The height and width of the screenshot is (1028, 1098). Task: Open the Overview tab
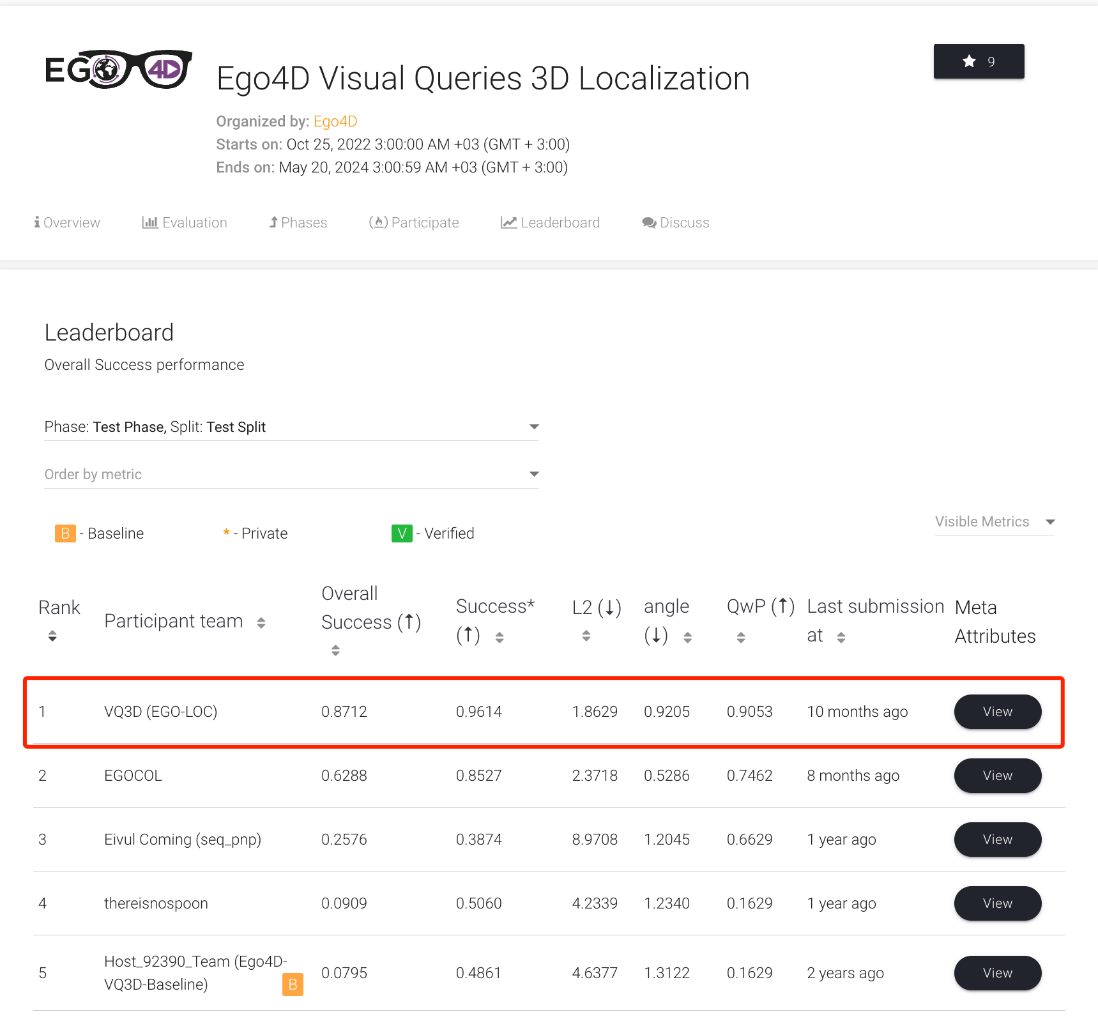67,222
